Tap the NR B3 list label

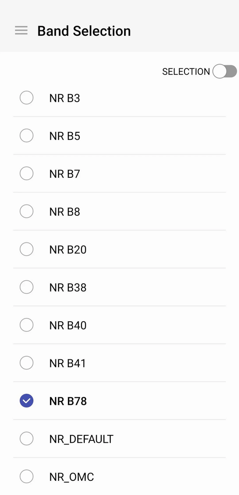tap(65, 98)
